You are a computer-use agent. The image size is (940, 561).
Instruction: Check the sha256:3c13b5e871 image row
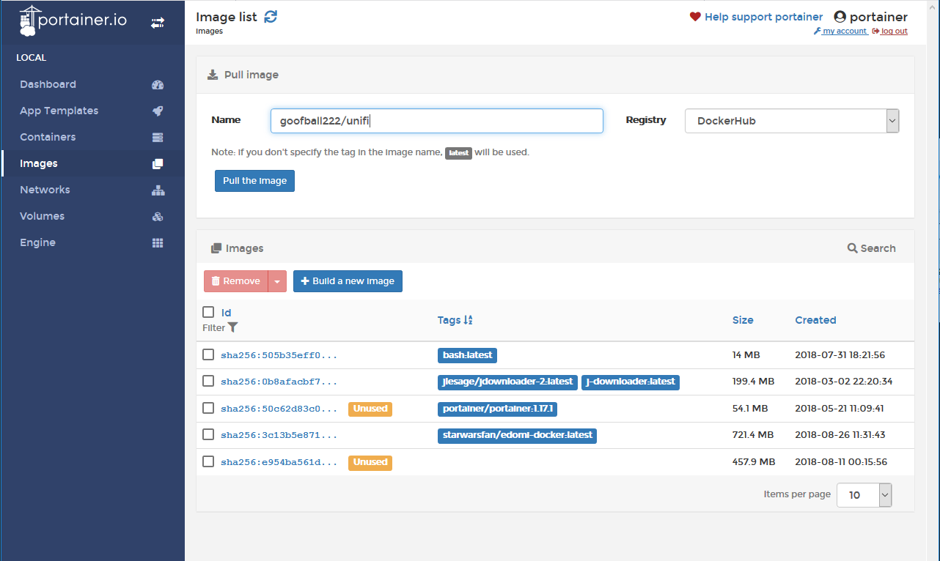click(x=208, y=434)
